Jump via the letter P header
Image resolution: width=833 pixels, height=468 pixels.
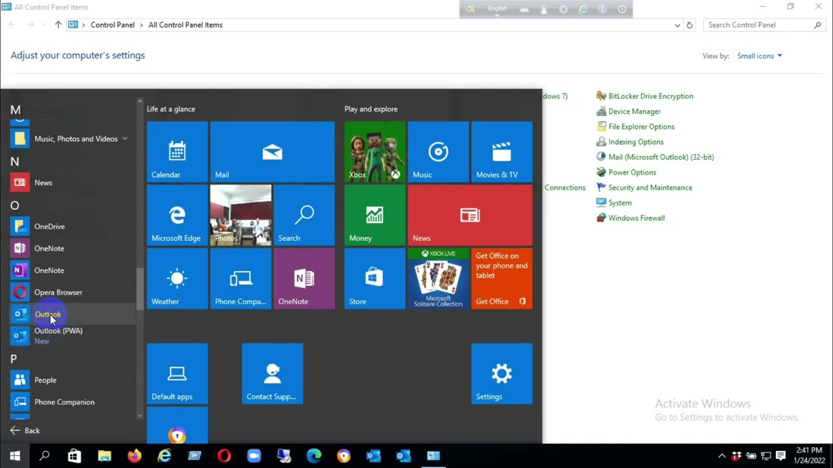pos(14,359)
